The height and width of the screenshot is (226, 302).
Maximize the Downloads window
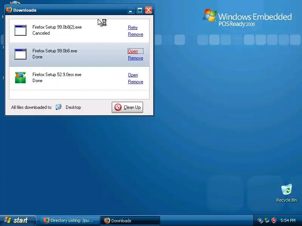point(140,10)
